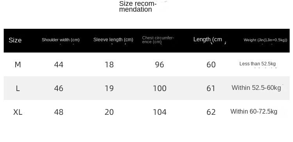
Task: Select the Size column header
Action: click(15, 40)
